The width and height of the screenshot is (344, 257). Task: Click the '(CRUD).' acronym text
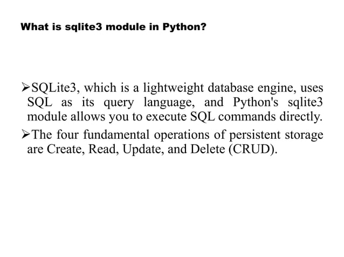(253, 149)
